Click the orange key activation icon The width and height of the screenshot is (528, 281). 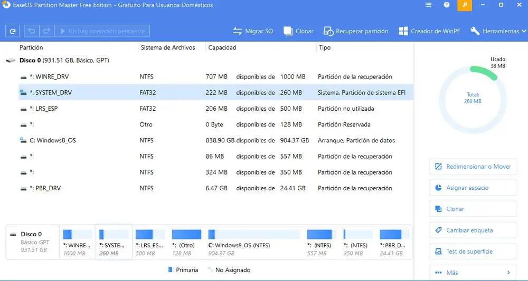click(x=465, y=5)
